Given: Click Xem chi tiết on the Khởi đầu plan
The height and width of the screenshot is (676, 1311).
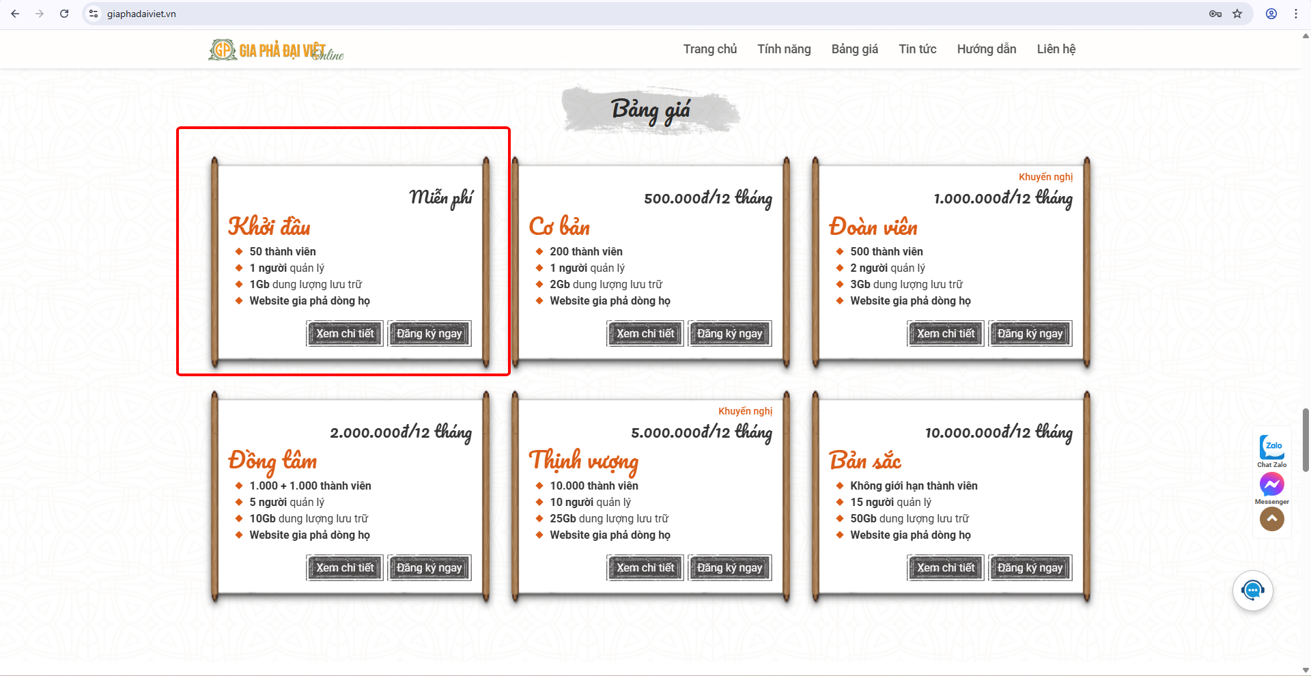Looking at the screenshot, I should click(344, 333).
